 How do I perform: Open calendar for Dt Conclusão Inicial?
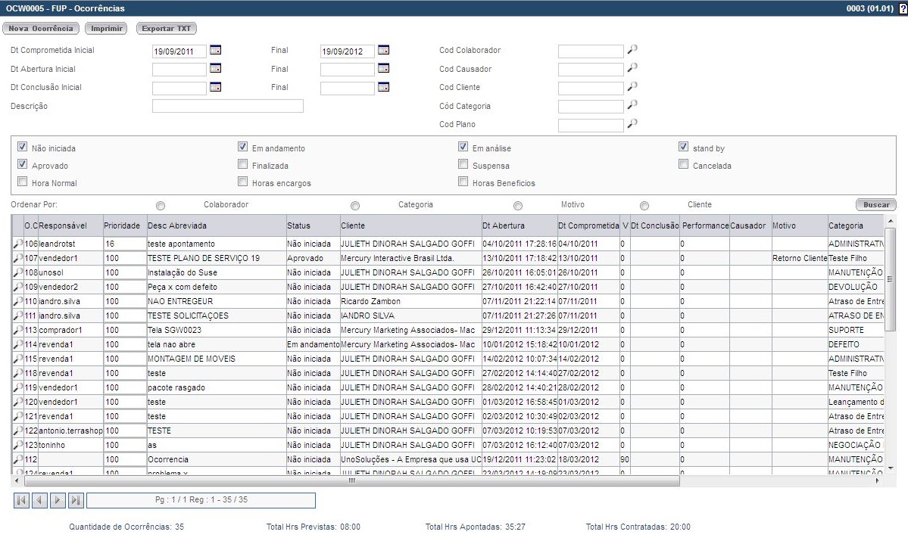215,88
